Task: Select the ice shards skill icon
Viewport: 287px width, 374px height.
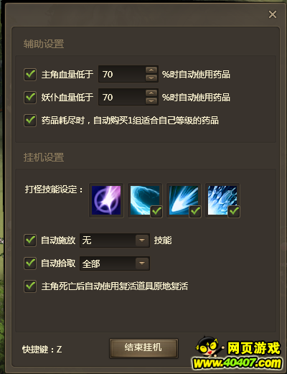Action: pyautogui.click(x=222, y=200)
